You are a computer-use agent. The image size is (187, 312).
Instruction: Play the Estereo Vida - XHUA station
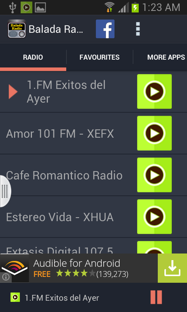coord(154,217)
